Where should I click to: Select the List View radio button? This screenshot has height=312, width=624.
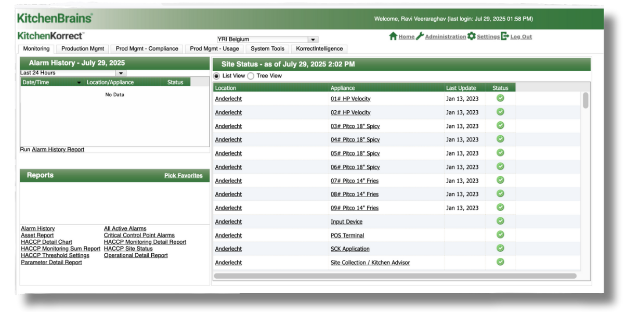217,76
